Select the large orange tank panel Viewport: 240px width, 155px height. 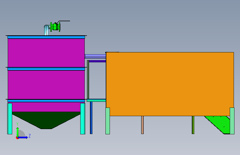(x=170, y=84)
